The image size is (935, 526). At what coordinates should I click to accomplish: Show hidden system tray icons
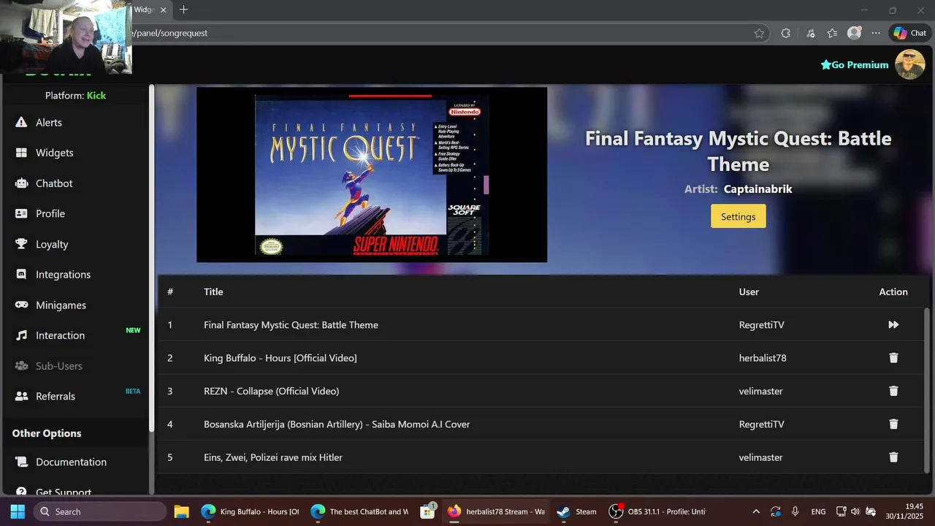756,511
